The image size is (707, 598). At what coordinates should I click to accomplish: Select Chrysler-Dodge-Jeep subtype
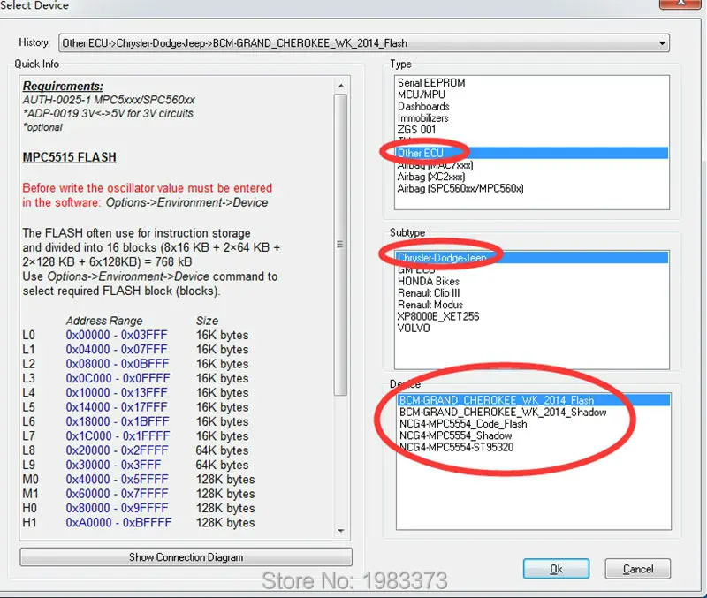pyautogui.click(x=532, y=258)
